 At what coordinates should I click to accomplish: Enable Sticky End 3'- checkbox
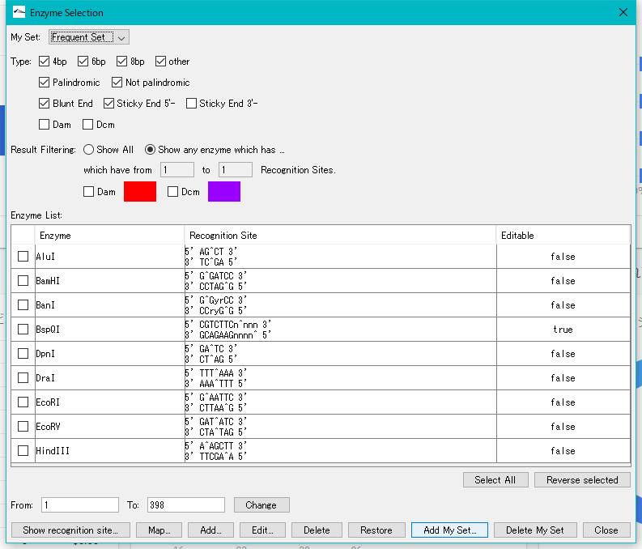pyautogui.click(x=191, y=103)
